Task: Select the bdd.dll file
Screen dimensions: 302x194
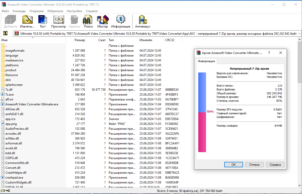Action: coord(91,153)
